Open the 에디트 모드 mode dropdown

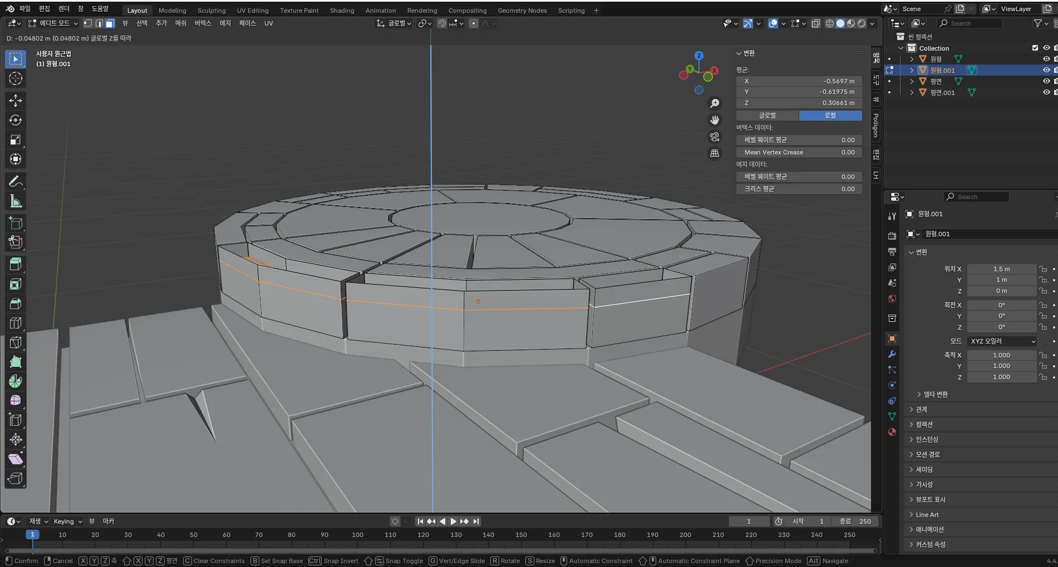53,23
